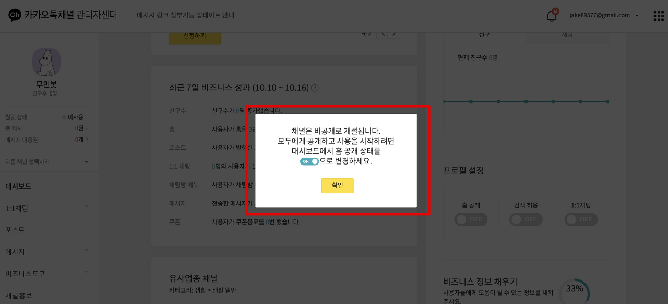Switch to the 채팅 tab in stats

click(x=567, y=35)
